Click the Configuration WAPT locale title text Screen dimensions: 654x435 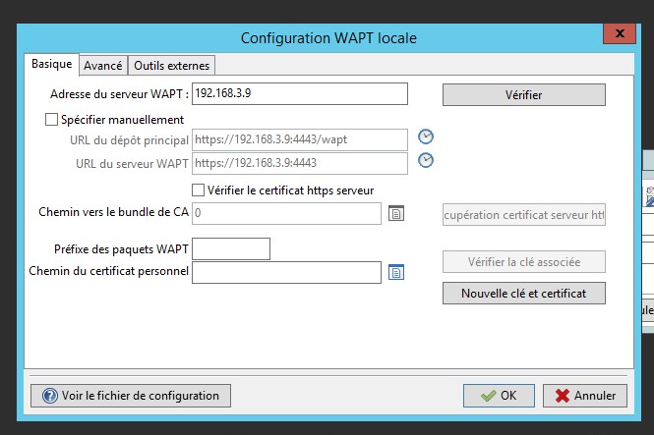[328, 38]
